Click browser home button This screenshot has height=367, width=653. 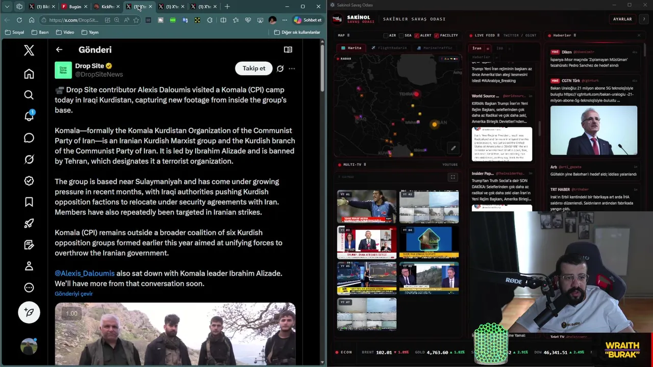[32, 20]
